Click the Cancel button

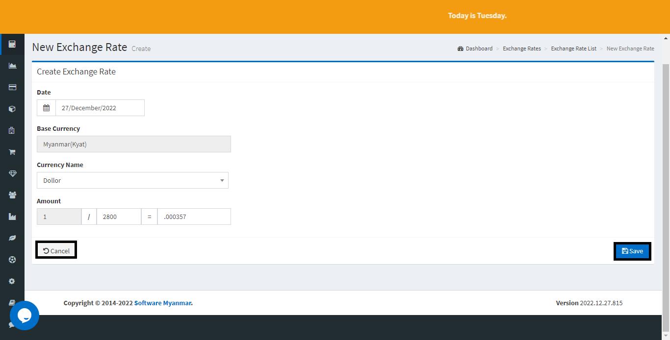56,250
